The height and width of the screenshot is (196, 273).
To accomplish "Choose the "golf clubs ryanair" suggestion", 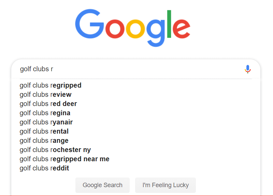I will 46,122.
